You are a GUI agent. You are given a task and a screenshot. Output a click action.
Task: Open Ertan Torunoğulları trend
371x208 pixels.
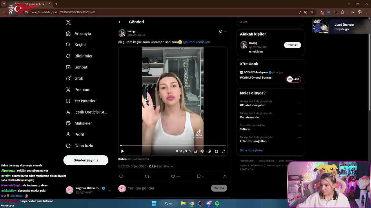coord(253,141)
